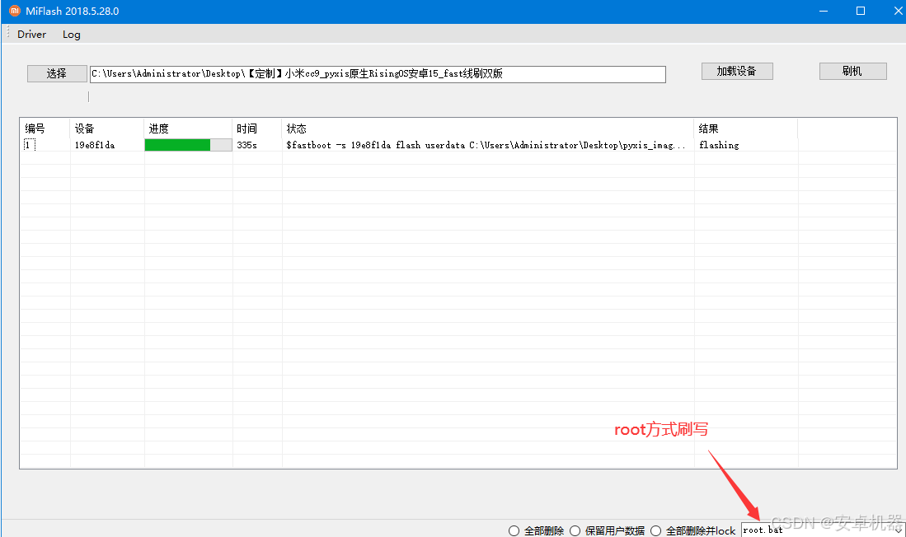Click the toolbar grip handle beside Driver
The image size is (906, 537).
click(8, 34)
